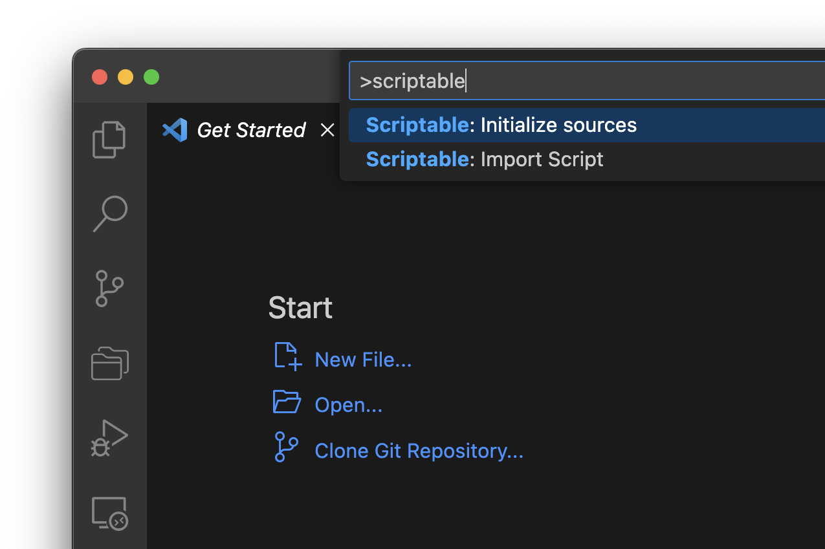The height and width of the screenshot is (549, 825).
Task: Click the yellow minimize traffic light button
Action: [x=126, y=76]
